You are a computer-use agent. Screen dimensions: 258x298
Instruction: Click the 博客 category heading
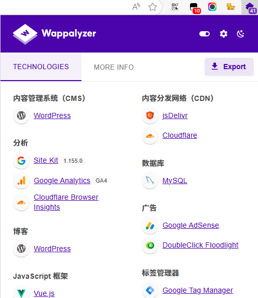20,231
